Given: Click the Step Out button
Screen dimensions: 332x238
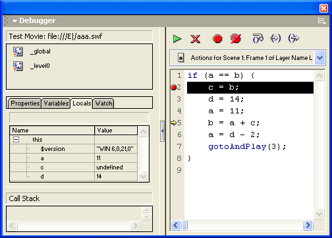Looking at the screenshot, I should [293, 38].
